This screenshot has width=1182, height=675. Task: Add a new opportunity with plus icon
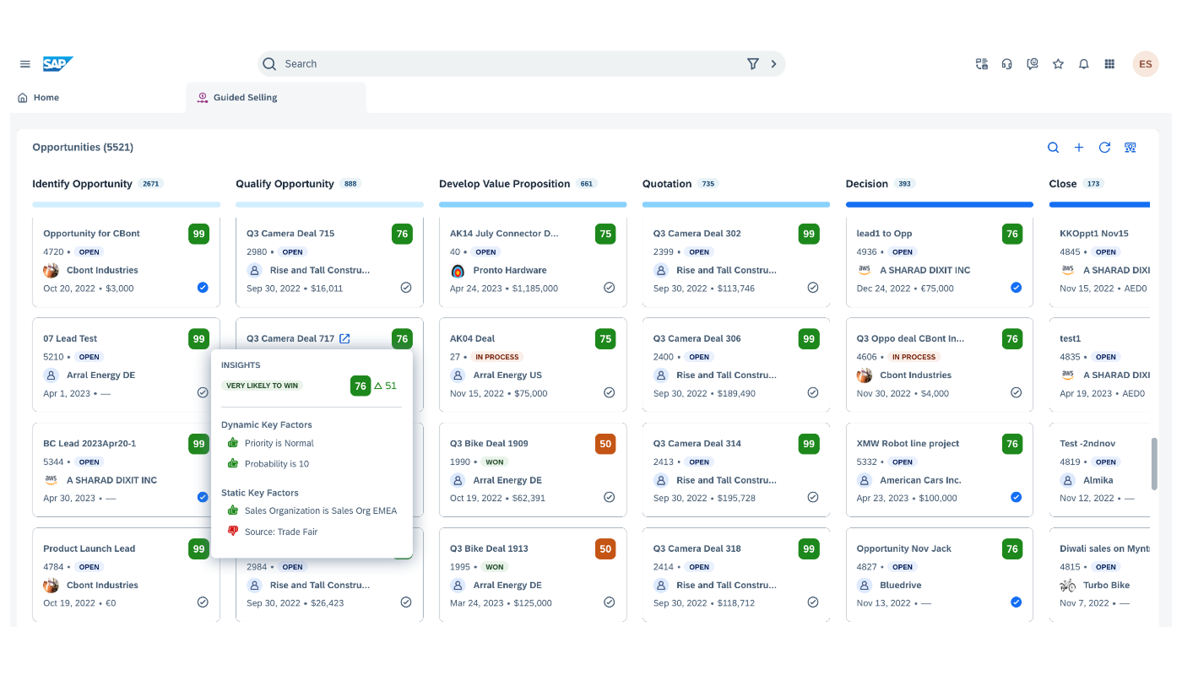pyautogui.click(x=1079, y=148)
